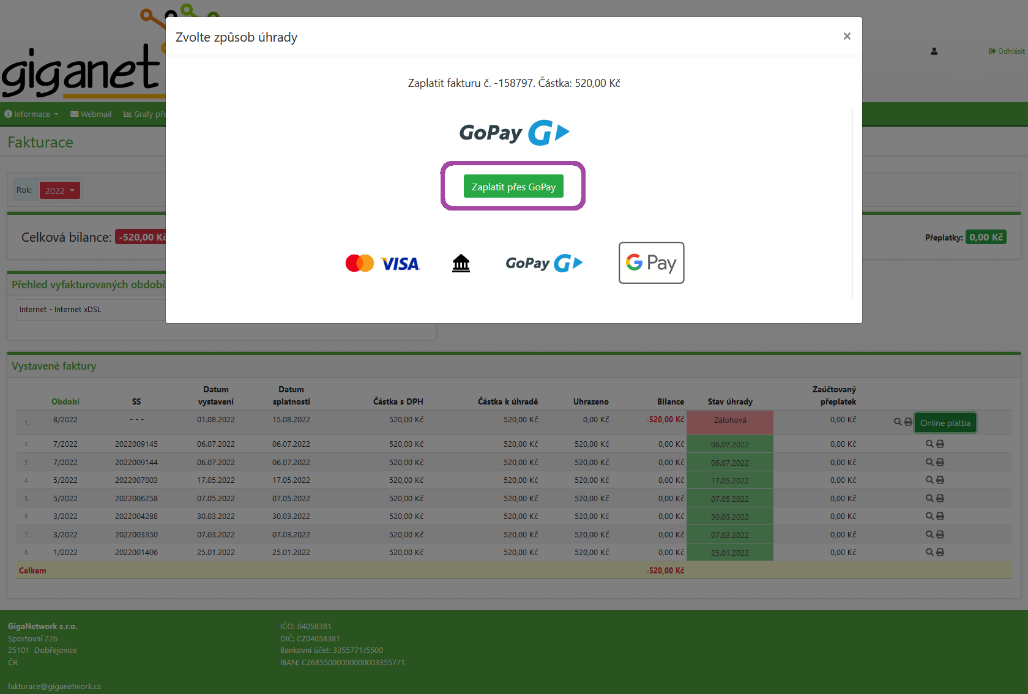Click the bank transfer icon
Screen dimensions: 1028x694
tap(461, 263)
